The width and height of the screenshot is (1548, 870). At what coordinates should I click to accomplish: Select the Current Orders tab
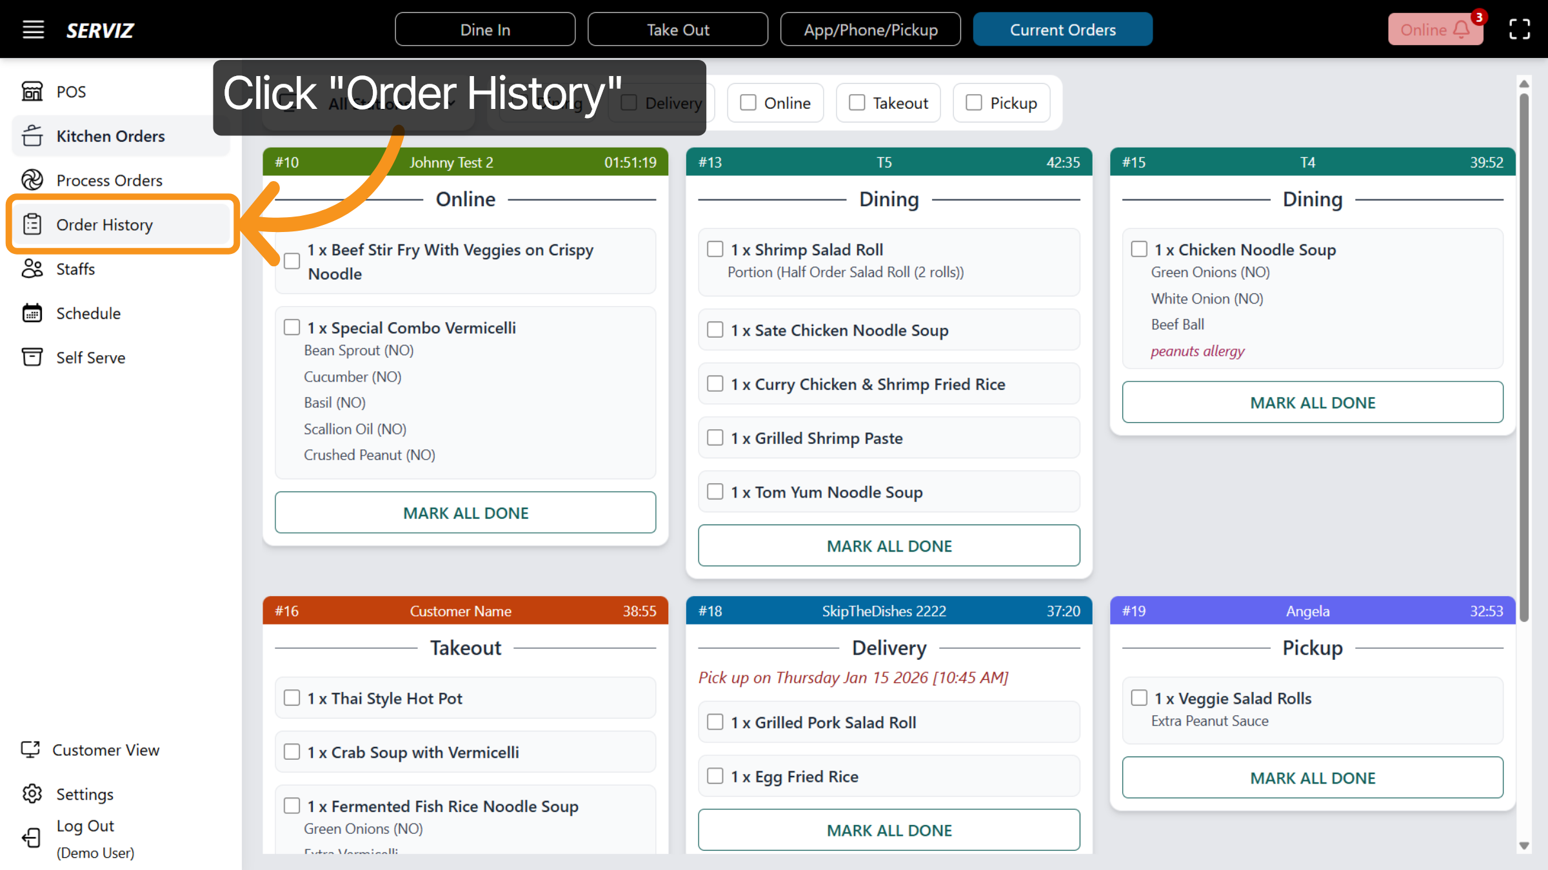pyautogui.click(x=1062, y=29)
